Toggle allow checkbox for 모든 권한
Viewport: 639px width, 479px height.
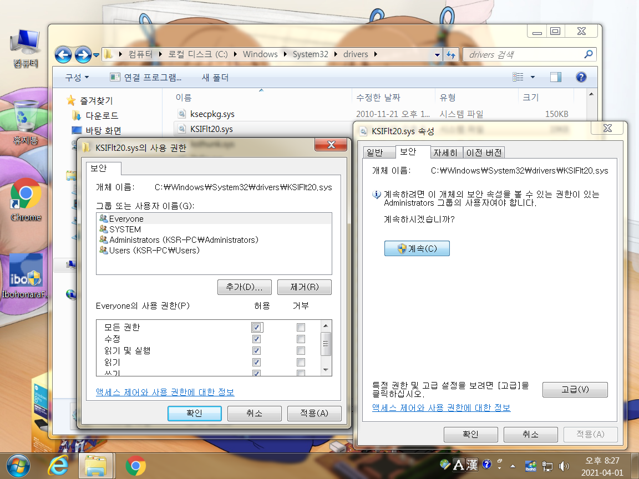point(256,327)
